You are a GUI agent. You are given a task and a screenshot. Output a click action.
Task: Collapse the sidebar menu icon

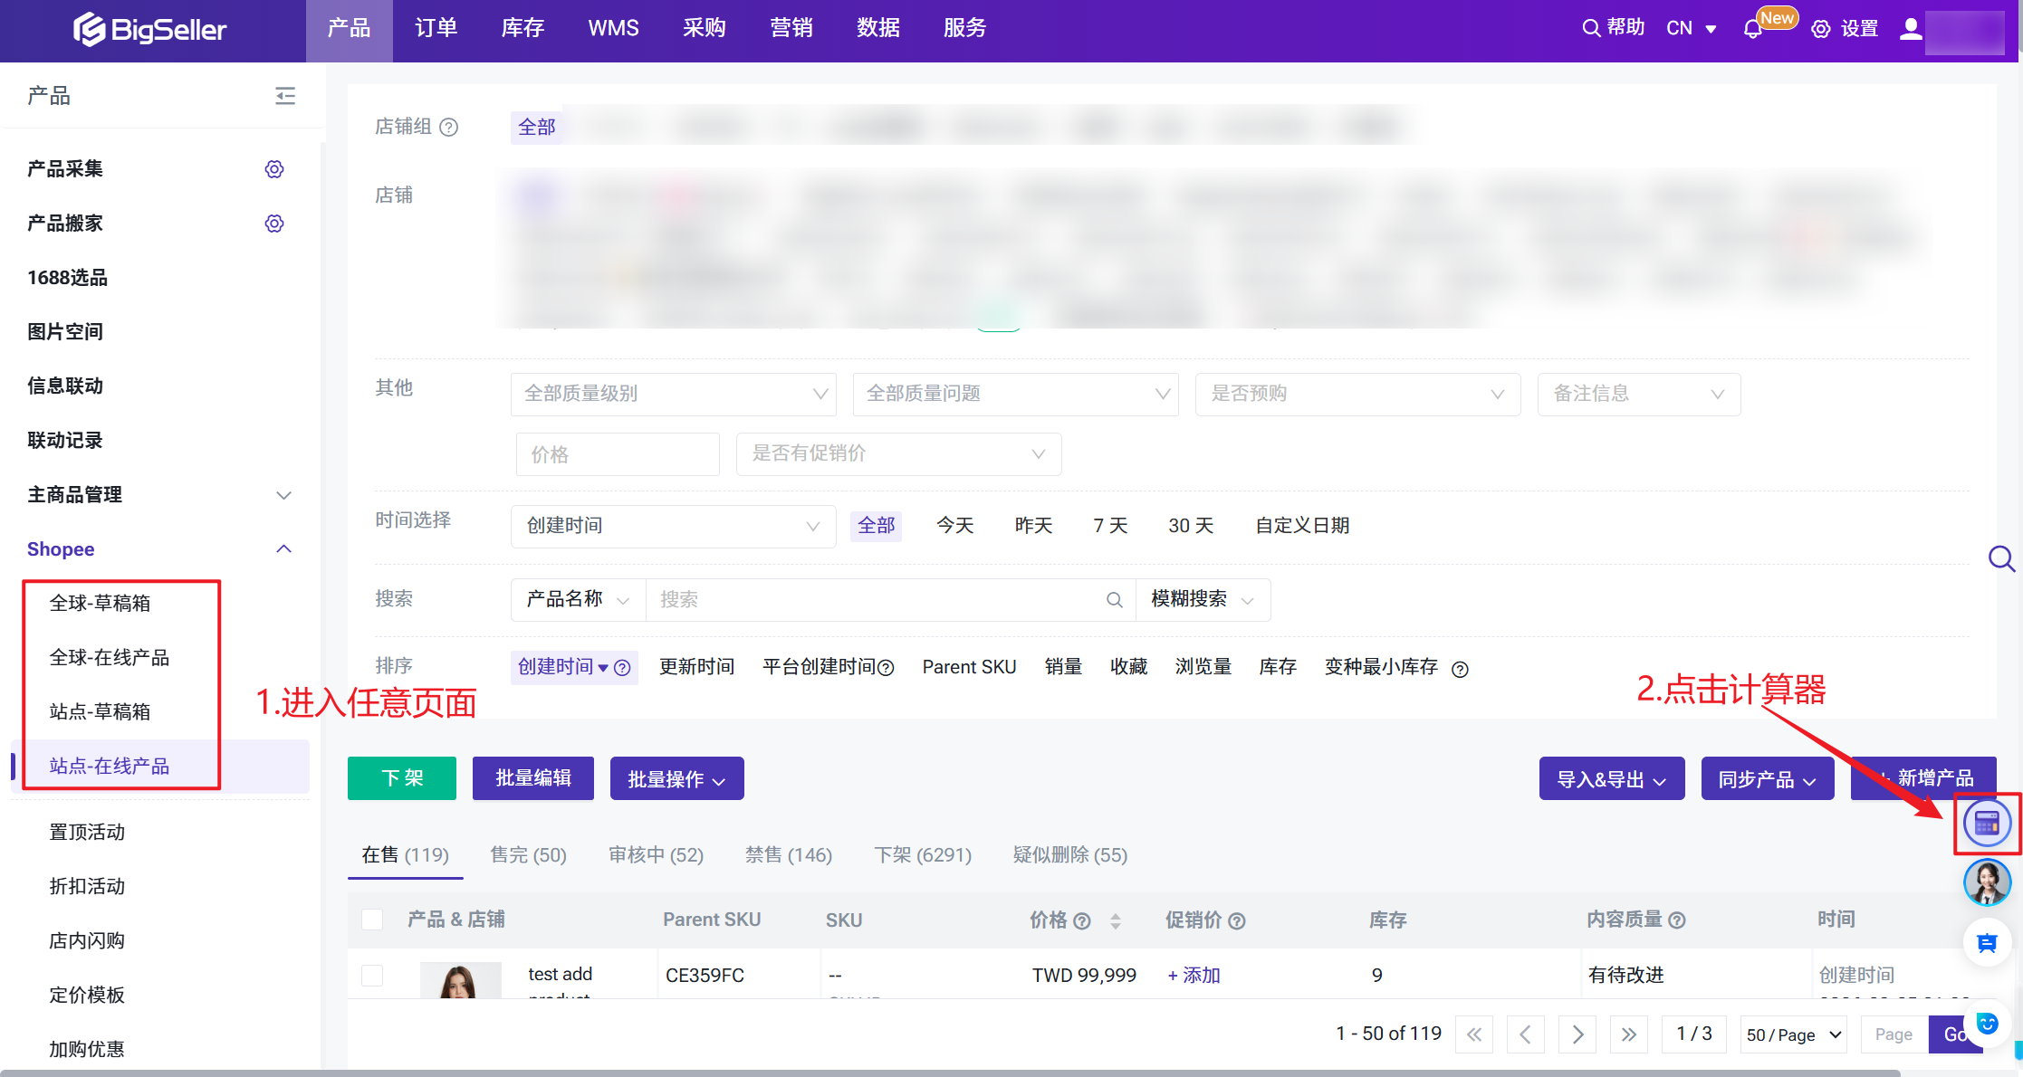click(285, 96)
